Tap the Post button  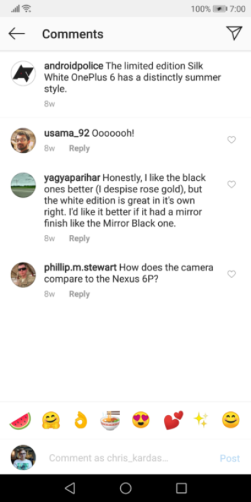(x=230, y=458)
